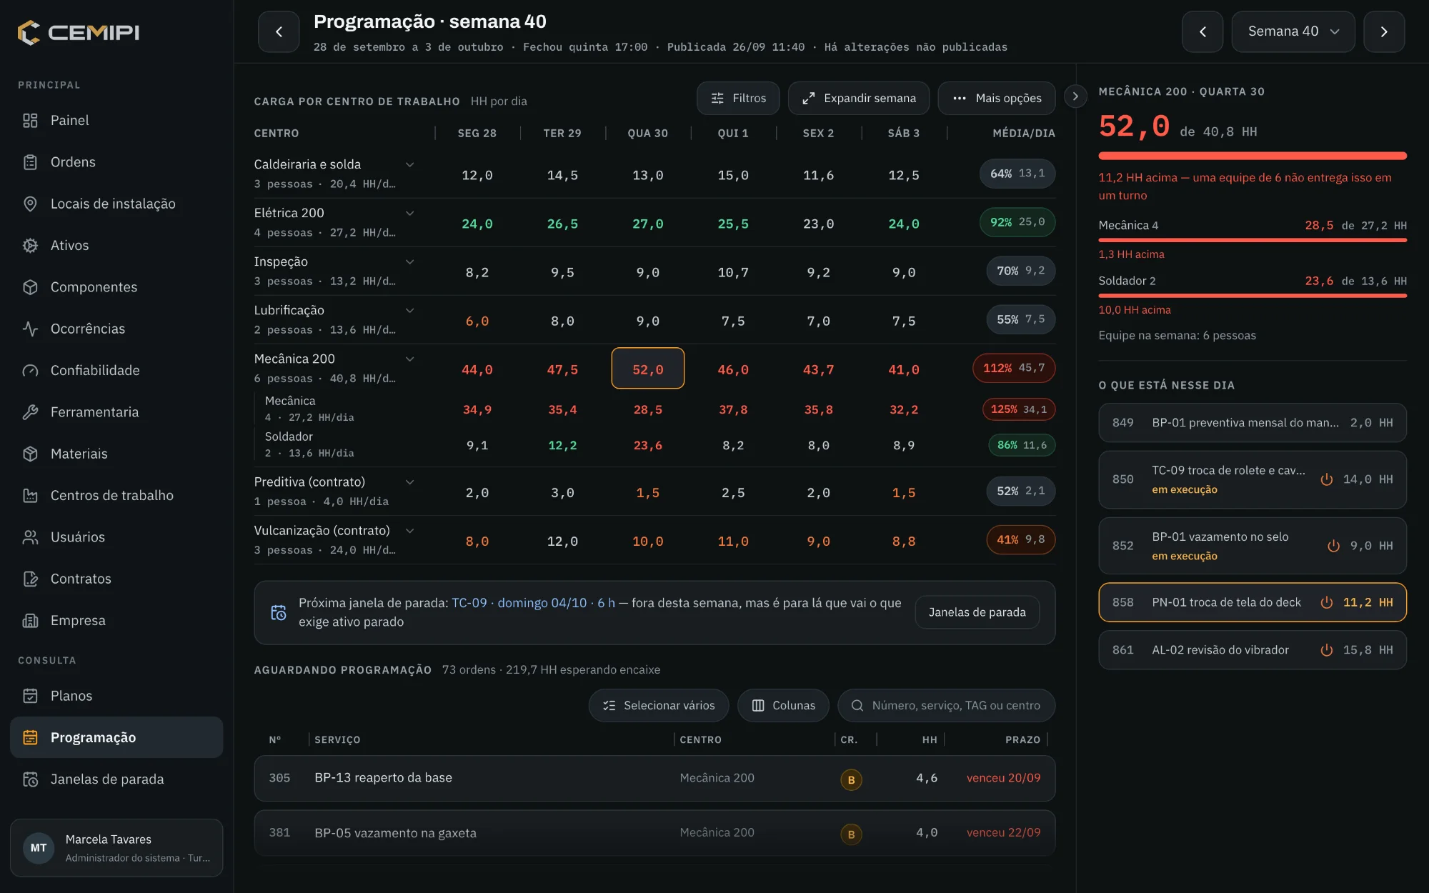Open Ferramentaria wrench icon
Image resolution: width=1429 pixels, height=893 pixels.
[x=30, y=412]
